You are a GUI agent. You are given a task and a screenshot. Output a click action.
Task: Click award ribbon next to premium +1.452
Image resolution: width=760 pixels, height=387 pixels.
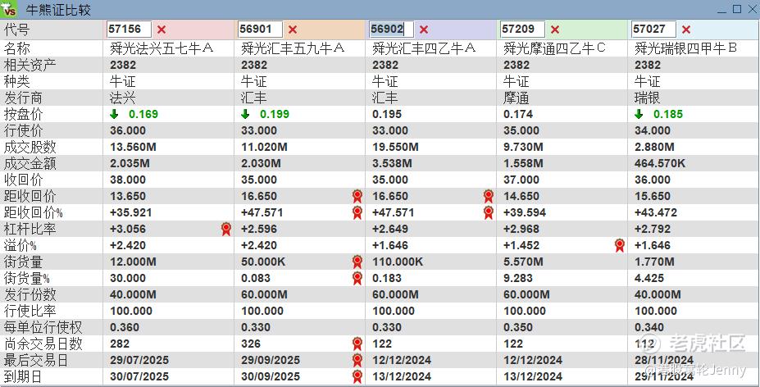point(620,245)
